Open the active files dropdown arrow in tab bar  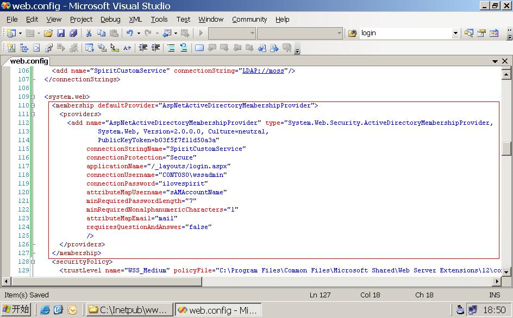495,61
